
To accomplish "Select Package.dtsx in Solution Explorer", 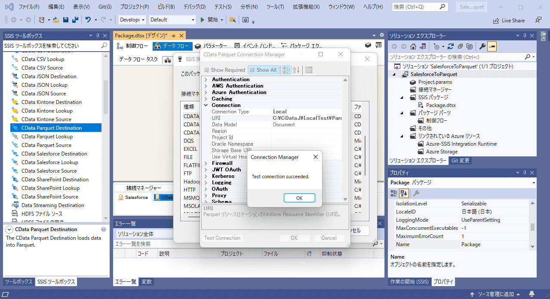I will 440,105.
